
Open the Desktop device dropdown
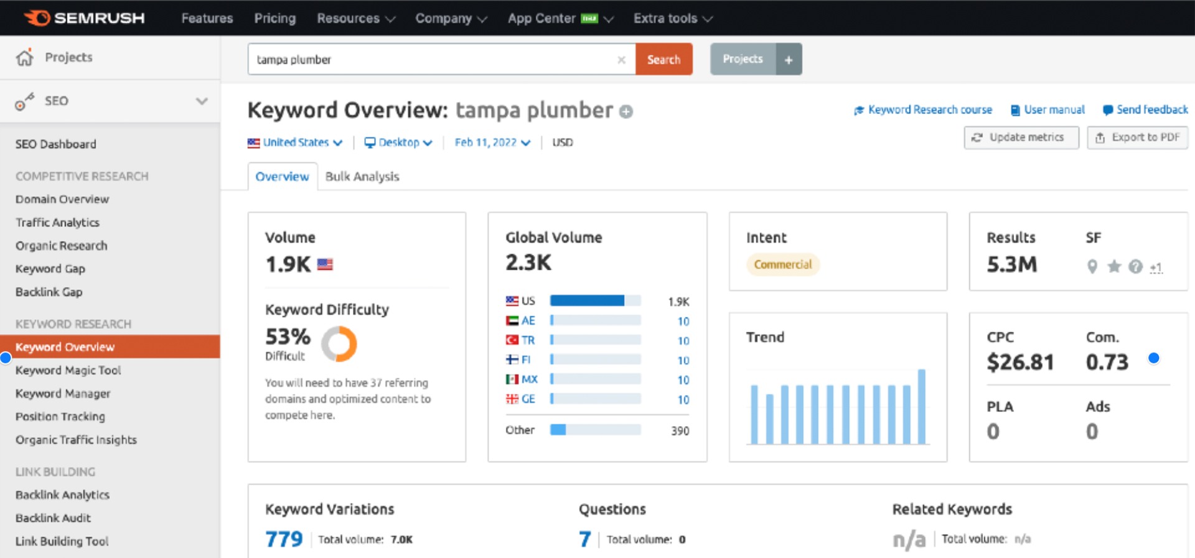click(398, 142)
